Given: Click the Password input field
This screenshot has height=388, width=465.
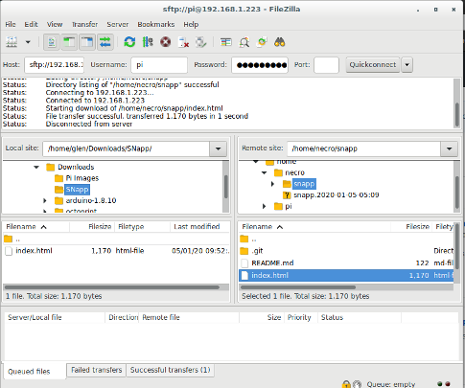Looking at the screenshot, I should pos(260,65).
